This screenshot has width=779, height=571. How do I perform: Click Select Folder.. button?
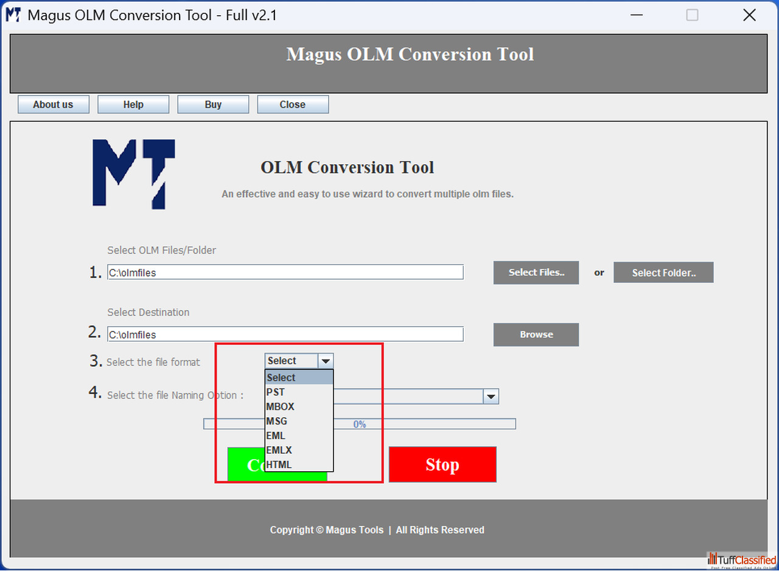663,273
